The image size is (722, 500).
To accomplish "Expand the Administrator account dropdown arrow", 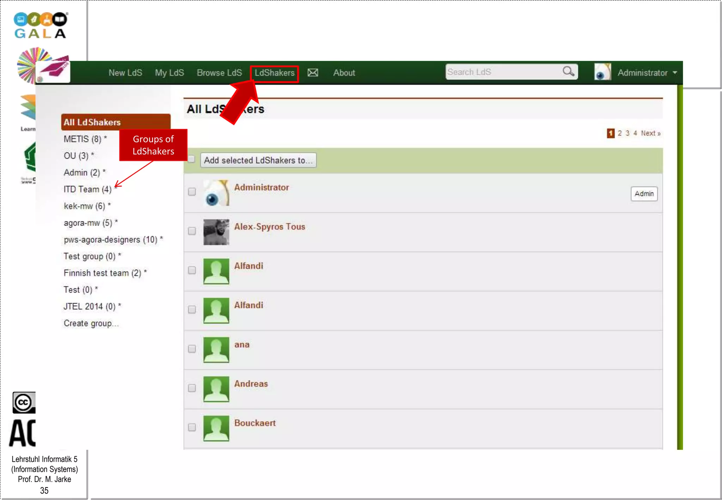I will (675, 73).
